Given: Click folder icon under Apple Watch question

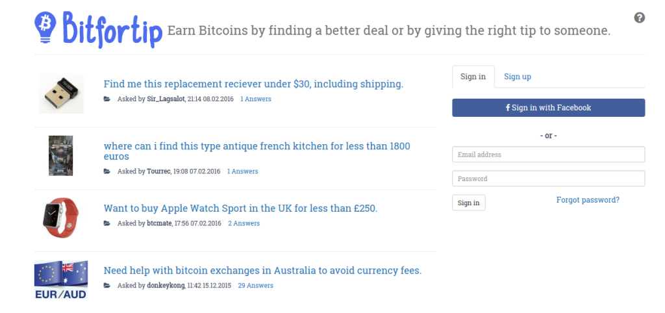Looking at the screenshot, I should click(107, 223).
